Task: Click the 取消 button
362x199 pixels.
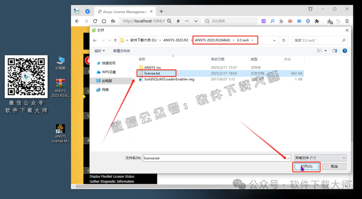Action: (x=334, y=166)
